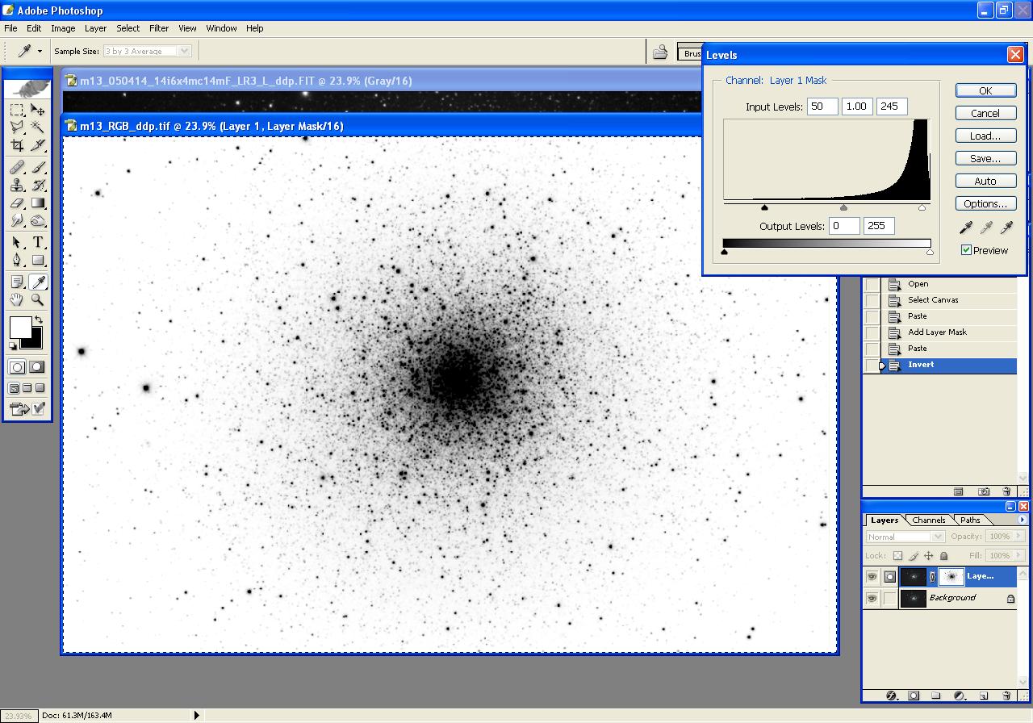Select the Crop tool
1033x723 pixels.
tap(17, 146)
